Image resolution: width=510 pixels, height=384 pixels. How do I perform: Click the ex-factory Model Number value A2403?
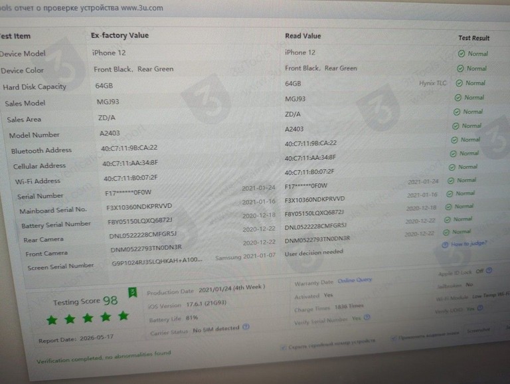[110, 133]
